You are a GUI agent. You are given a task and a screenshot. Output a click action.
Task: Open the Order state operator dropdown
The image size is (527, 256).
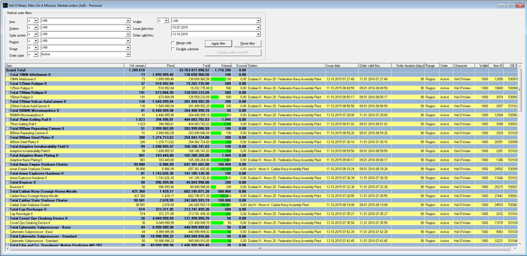[36, 54]
